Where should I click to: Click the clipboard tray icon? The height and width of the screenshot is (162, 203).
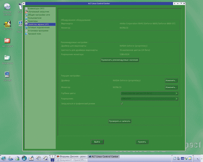175,158
